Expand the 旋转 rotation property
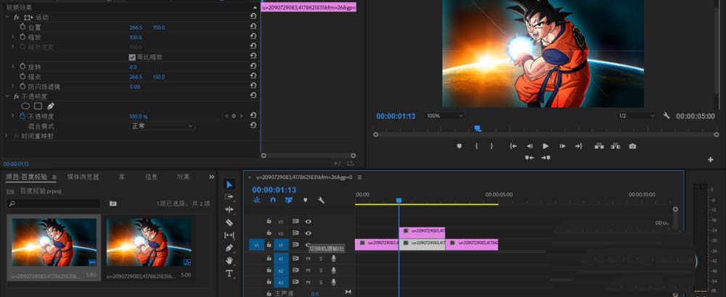The width and height of the screenshot is (726, 297). (x=13, y=67)
